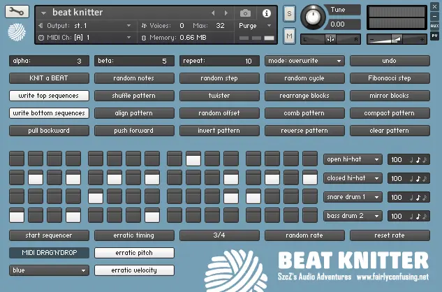Select quarter note icon for bass drum 2
Image resolution: width=442 pixels, height=292 pixels.
click(x=411, y=217)
